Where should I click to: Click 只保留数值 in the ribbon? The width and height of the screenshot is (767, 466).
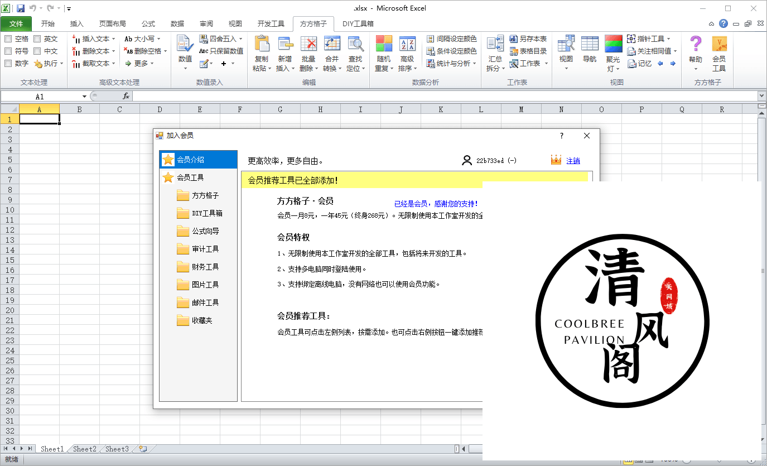coord(221,51)
